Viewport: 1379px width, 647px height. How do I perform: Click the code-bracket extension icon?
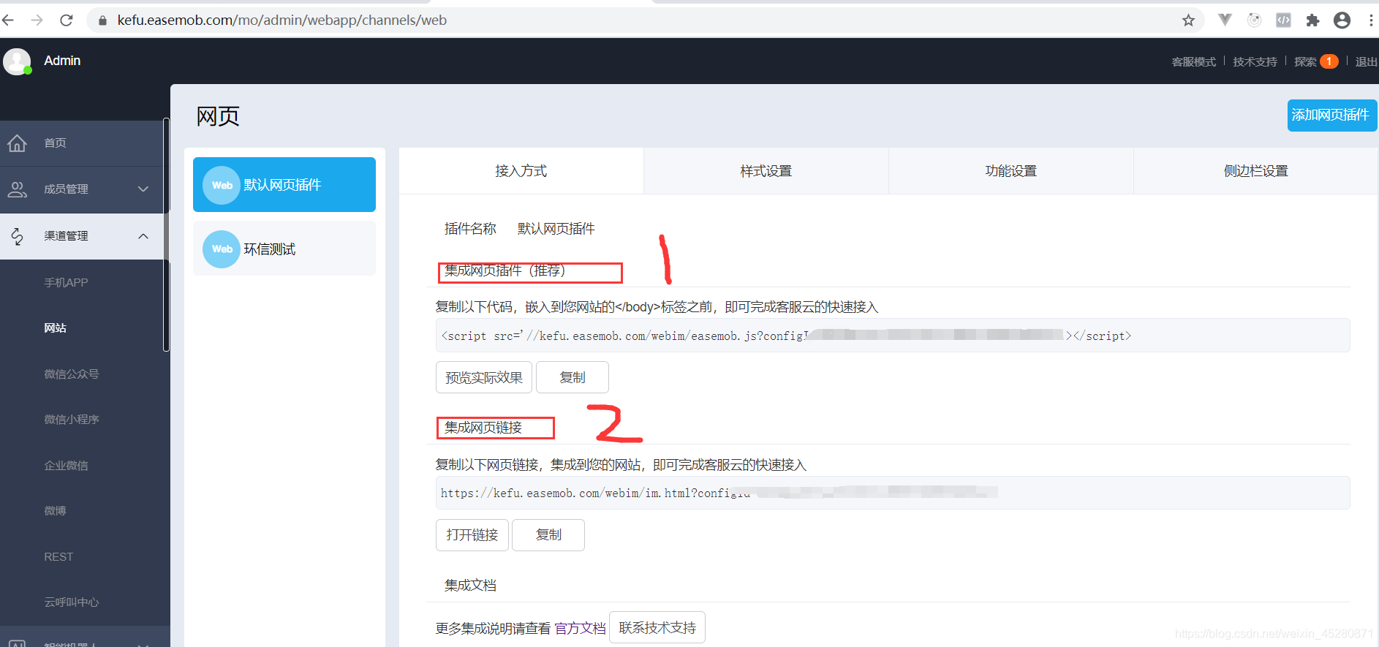tap(1283, 20)
